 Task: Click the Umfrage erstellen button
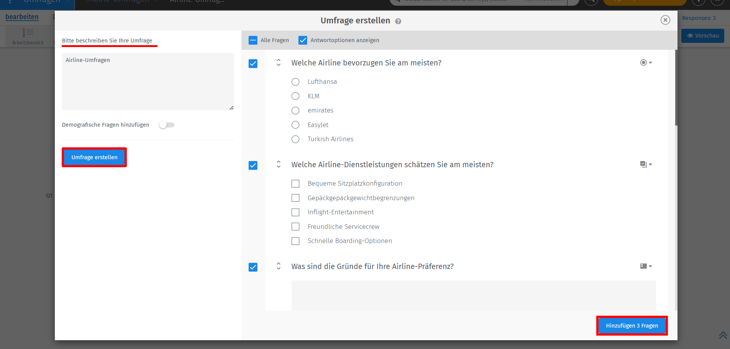tap(94, 157)
